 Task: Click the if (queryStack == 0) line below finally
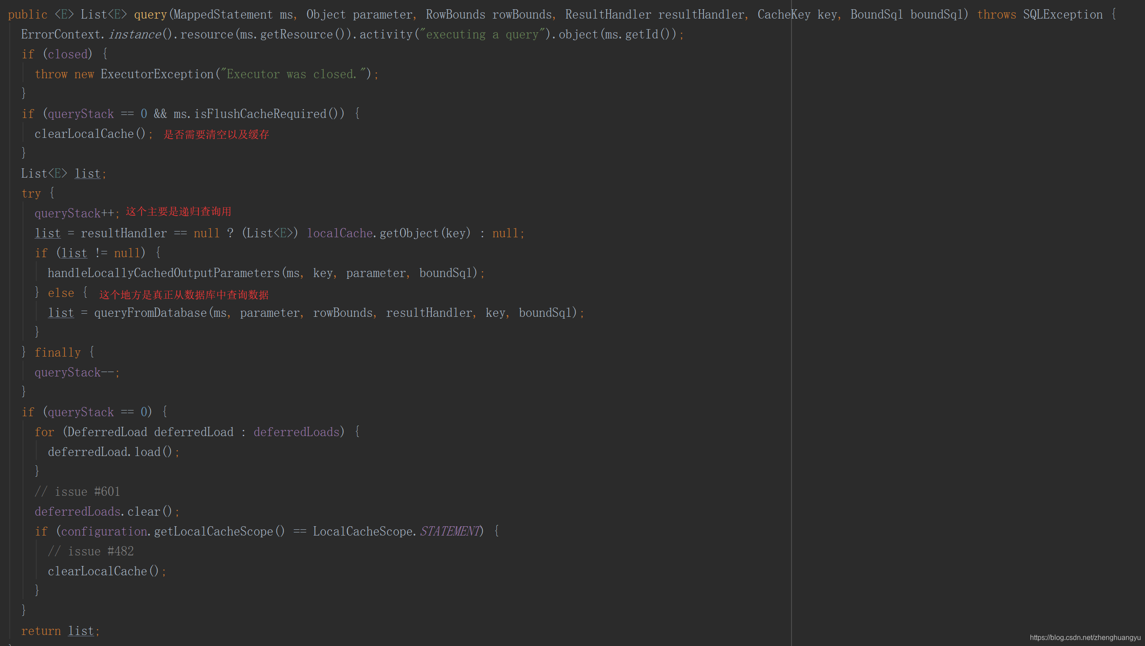[94, 412]
